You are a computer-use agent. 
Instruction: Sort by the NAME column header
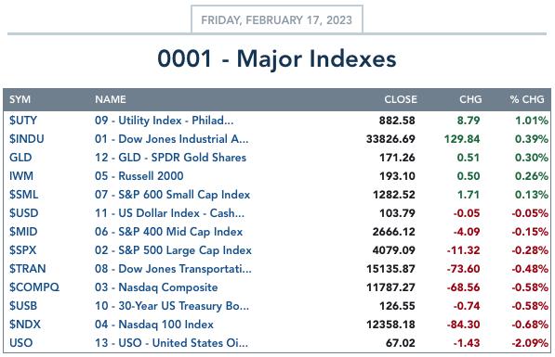tap(111, 99)
